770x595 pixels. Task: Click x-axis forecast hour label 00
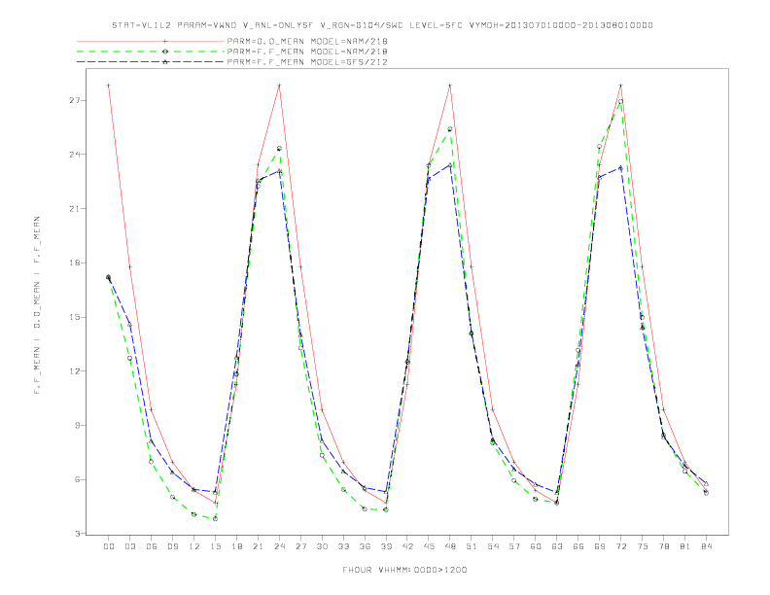pyautogui.click(x=109, y=546)
